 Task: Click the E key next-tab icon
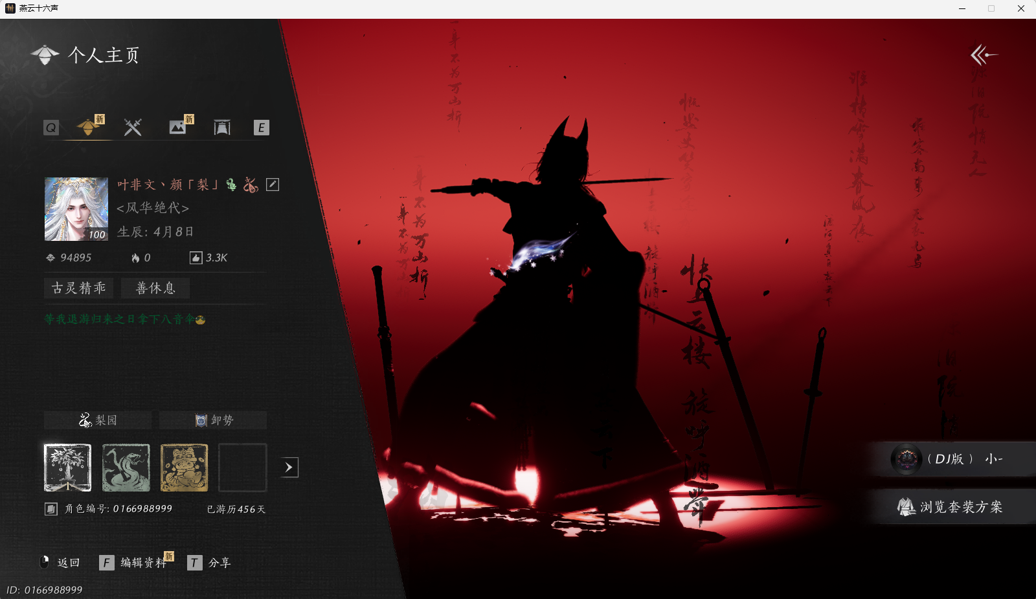261,128
